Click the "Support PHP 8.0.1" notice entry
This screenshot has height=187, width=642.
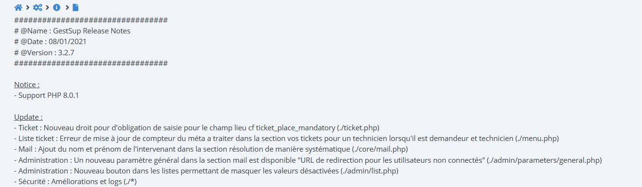[x=47, y=95]
